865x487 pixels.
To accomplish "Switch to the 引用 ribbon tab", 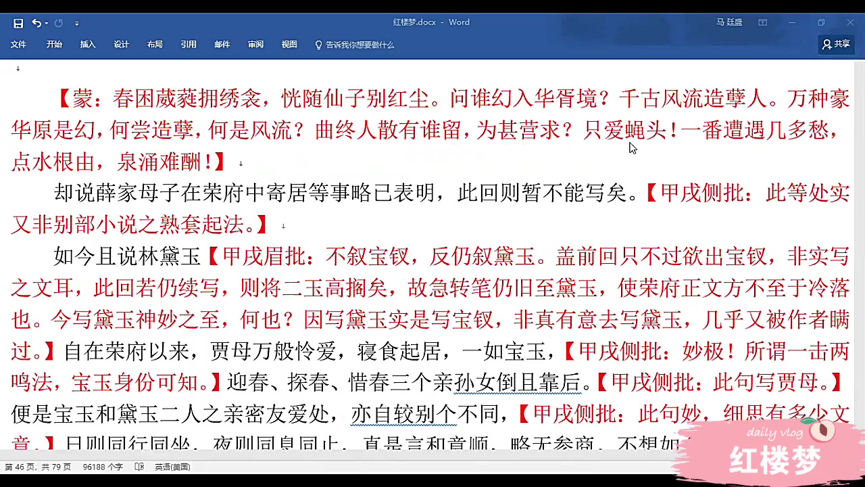I will pos(189,45).
